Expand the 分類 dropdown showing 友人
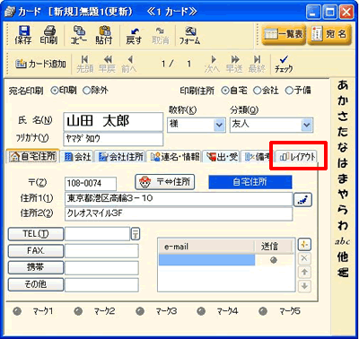 [x=307, y=125]
